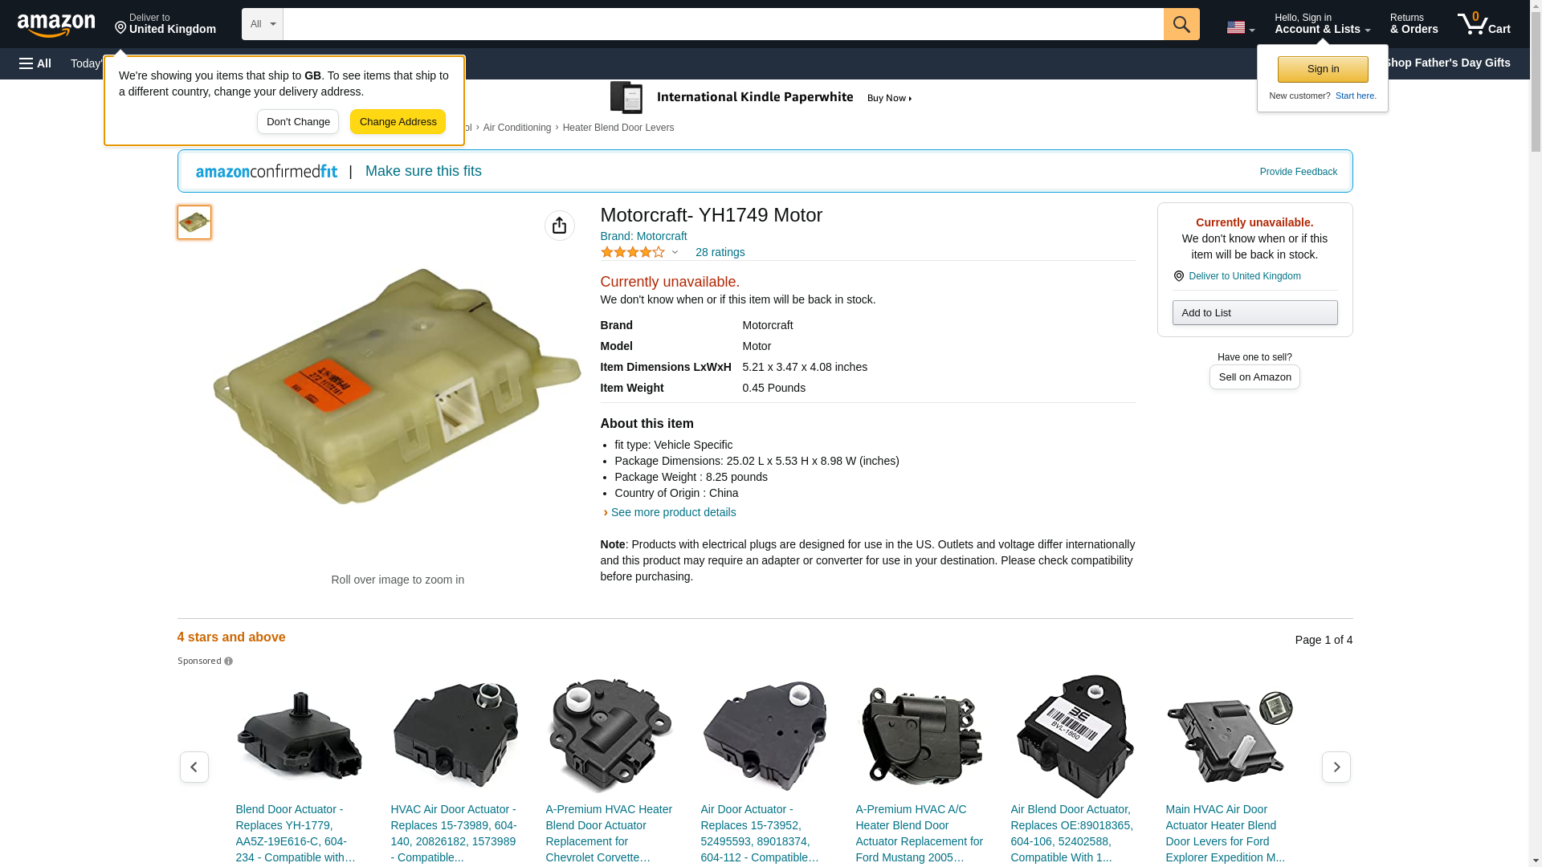Open the 28 ratings link

720,252
